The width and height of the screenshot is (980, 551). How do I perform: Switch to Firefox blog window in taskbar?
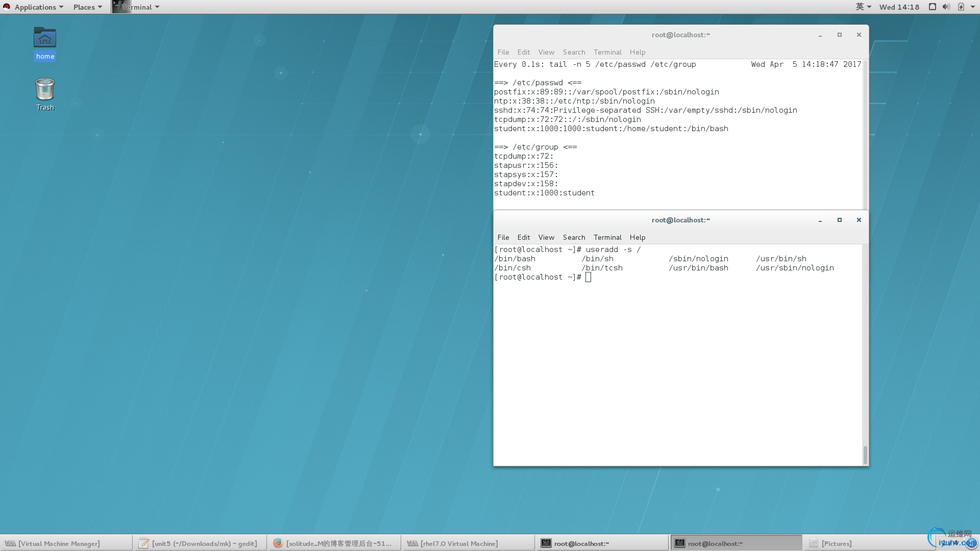tap(333, 543)
